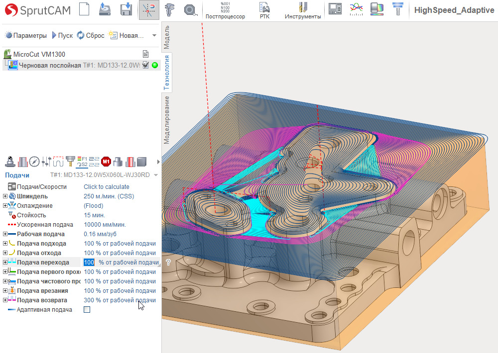Enable Адаптивная подача checkbox

[87, 310]
